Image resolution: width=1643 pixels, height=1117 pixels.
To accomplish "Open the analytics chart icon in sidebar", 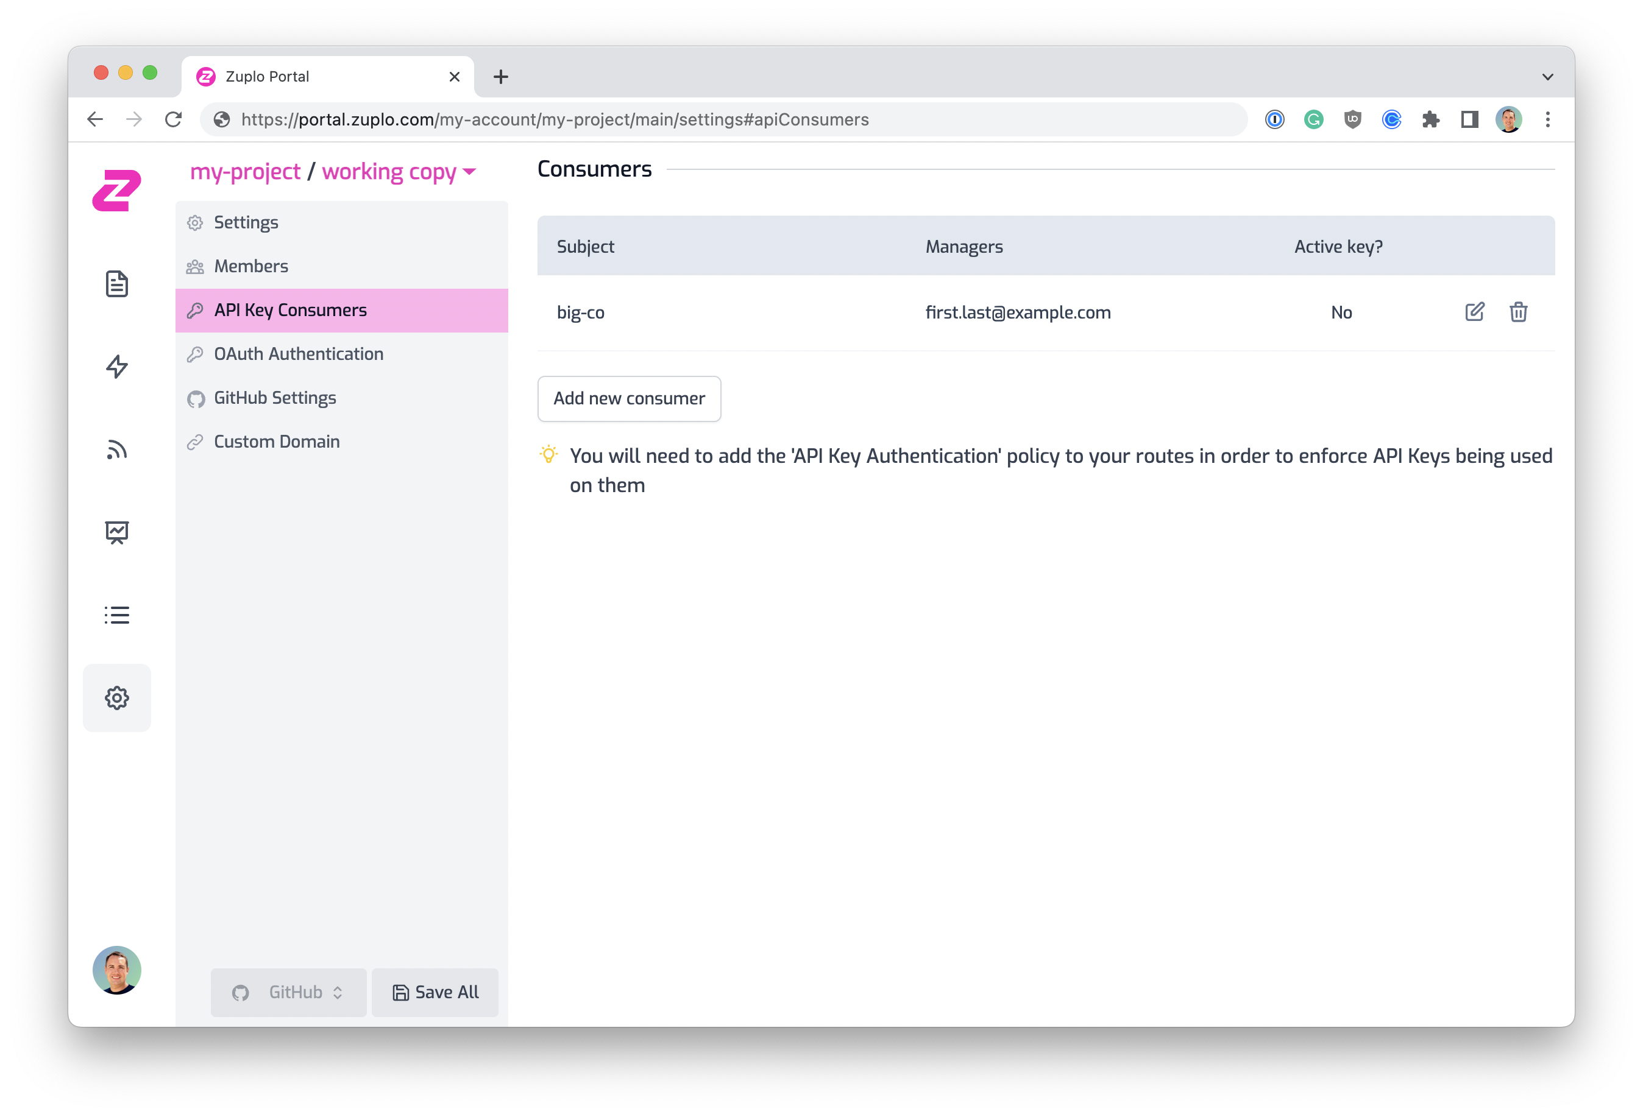I will (x=116, y=532).
